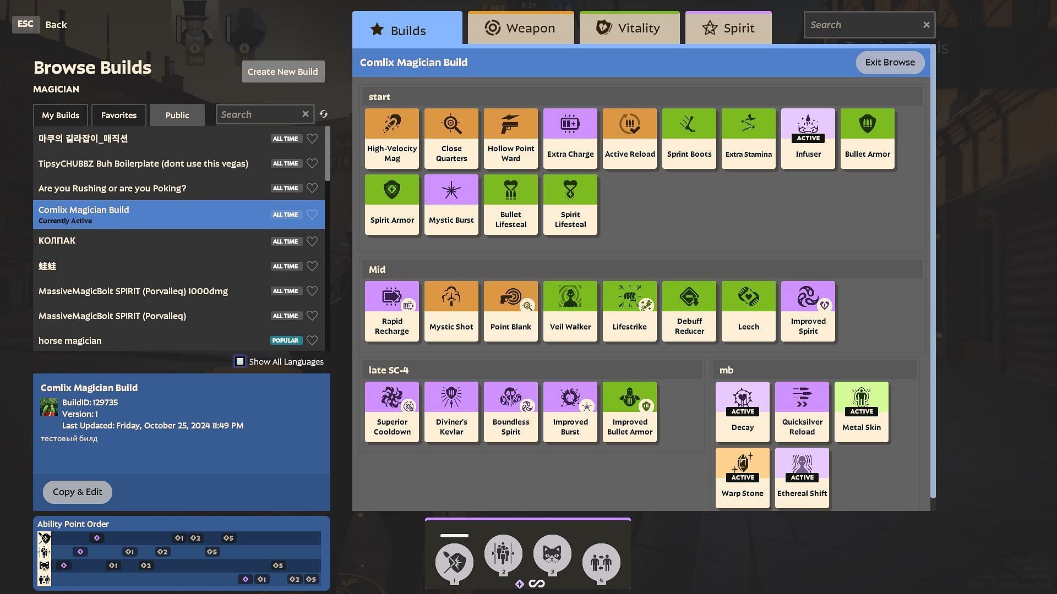The width and height of the screenshot is (1057, 594).
Task: Select the Diviner's Kevlar item
Action: click(x=451, y=411)
